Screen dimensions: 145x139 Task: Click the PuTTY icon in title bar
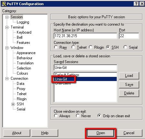[x=4, y=4]
